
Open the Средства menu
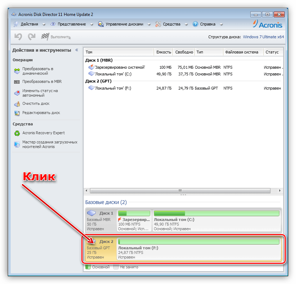[172, 24]
